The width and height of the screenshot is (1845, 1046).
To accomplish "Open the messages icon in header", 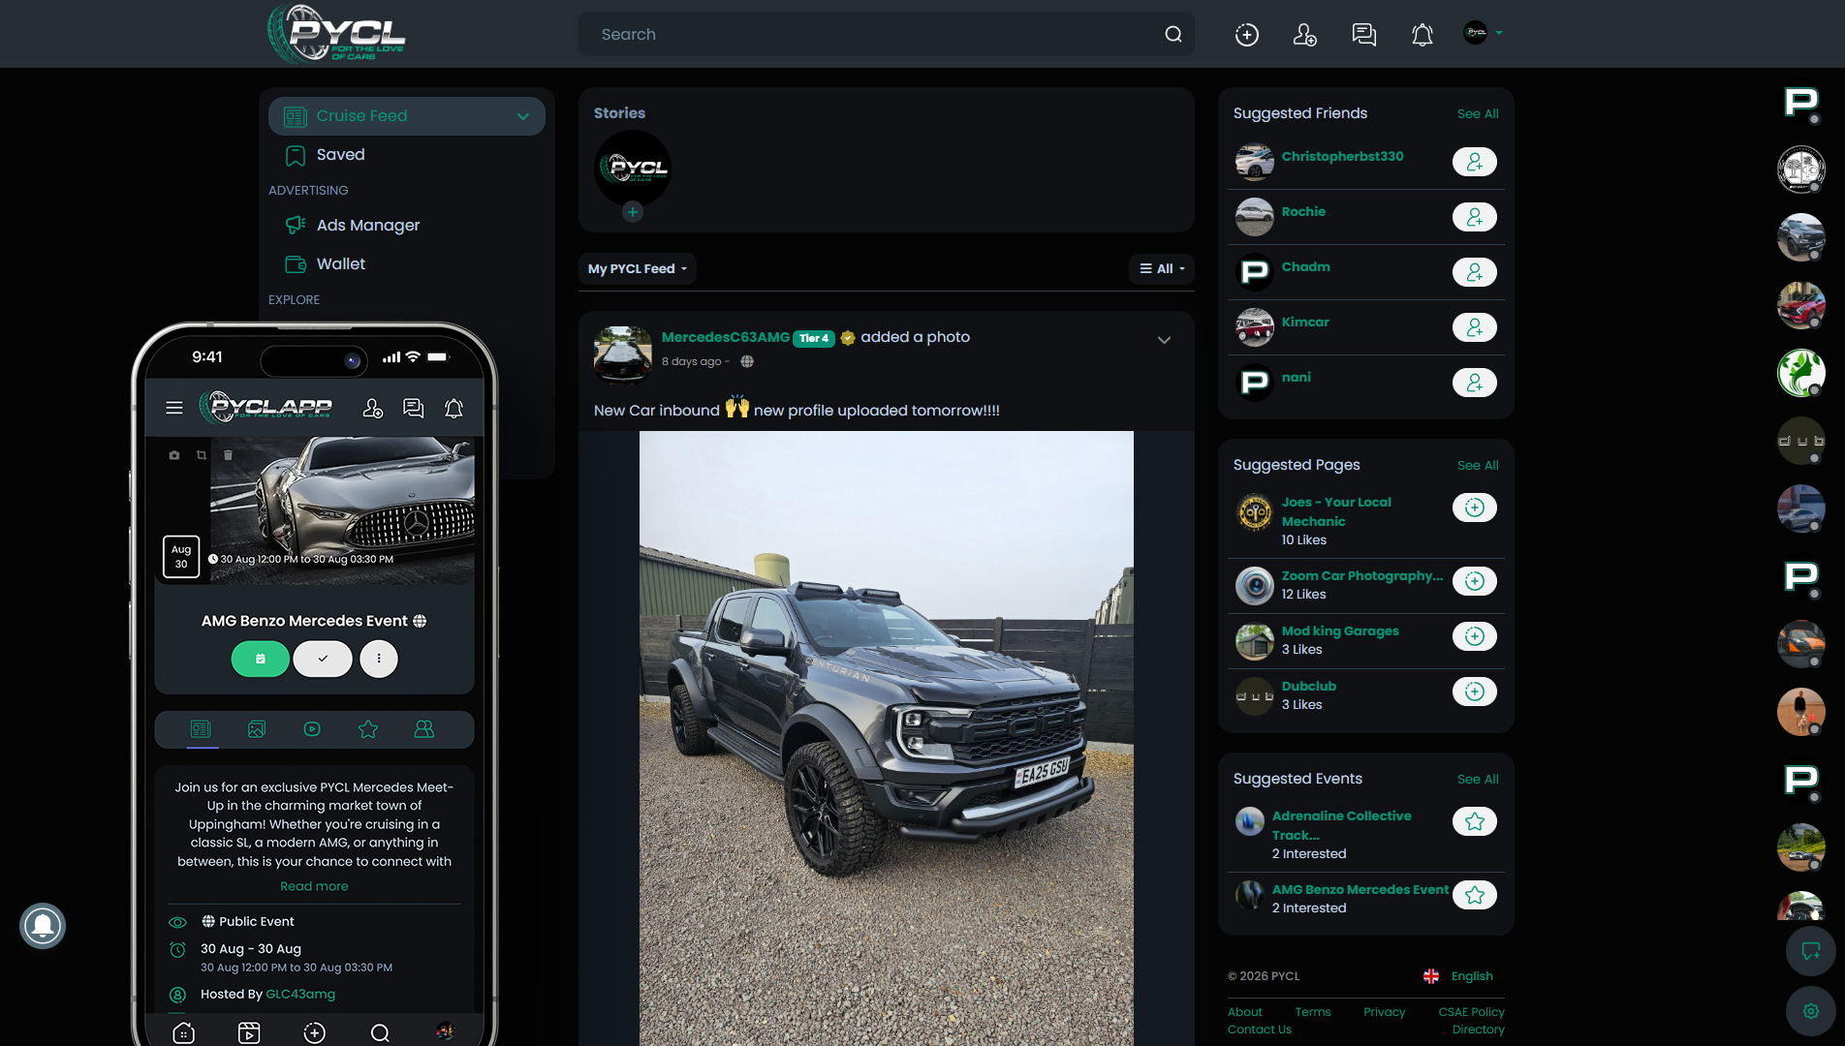I will tap(1363, 35).
